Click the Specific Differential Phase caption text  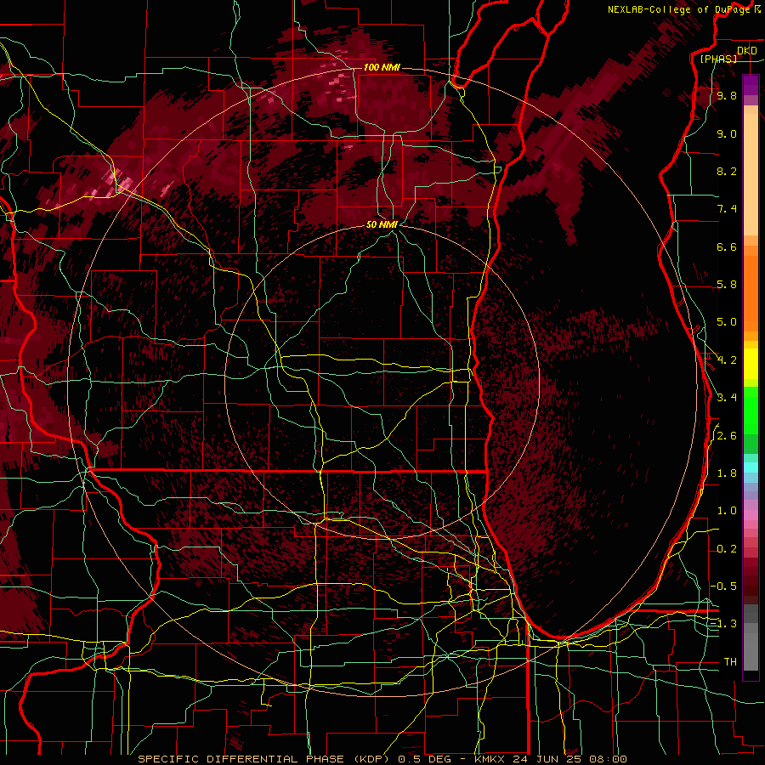pyautogui.click(x=382, y=759)
